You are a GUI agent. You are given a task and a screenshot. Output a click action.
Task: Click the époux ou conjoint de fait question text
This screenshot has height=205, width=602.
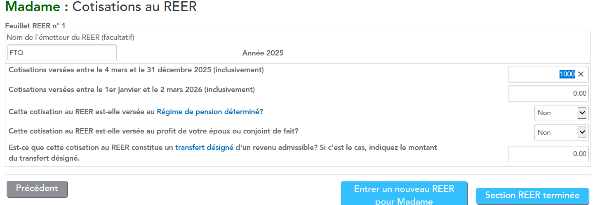coord(153,131)
